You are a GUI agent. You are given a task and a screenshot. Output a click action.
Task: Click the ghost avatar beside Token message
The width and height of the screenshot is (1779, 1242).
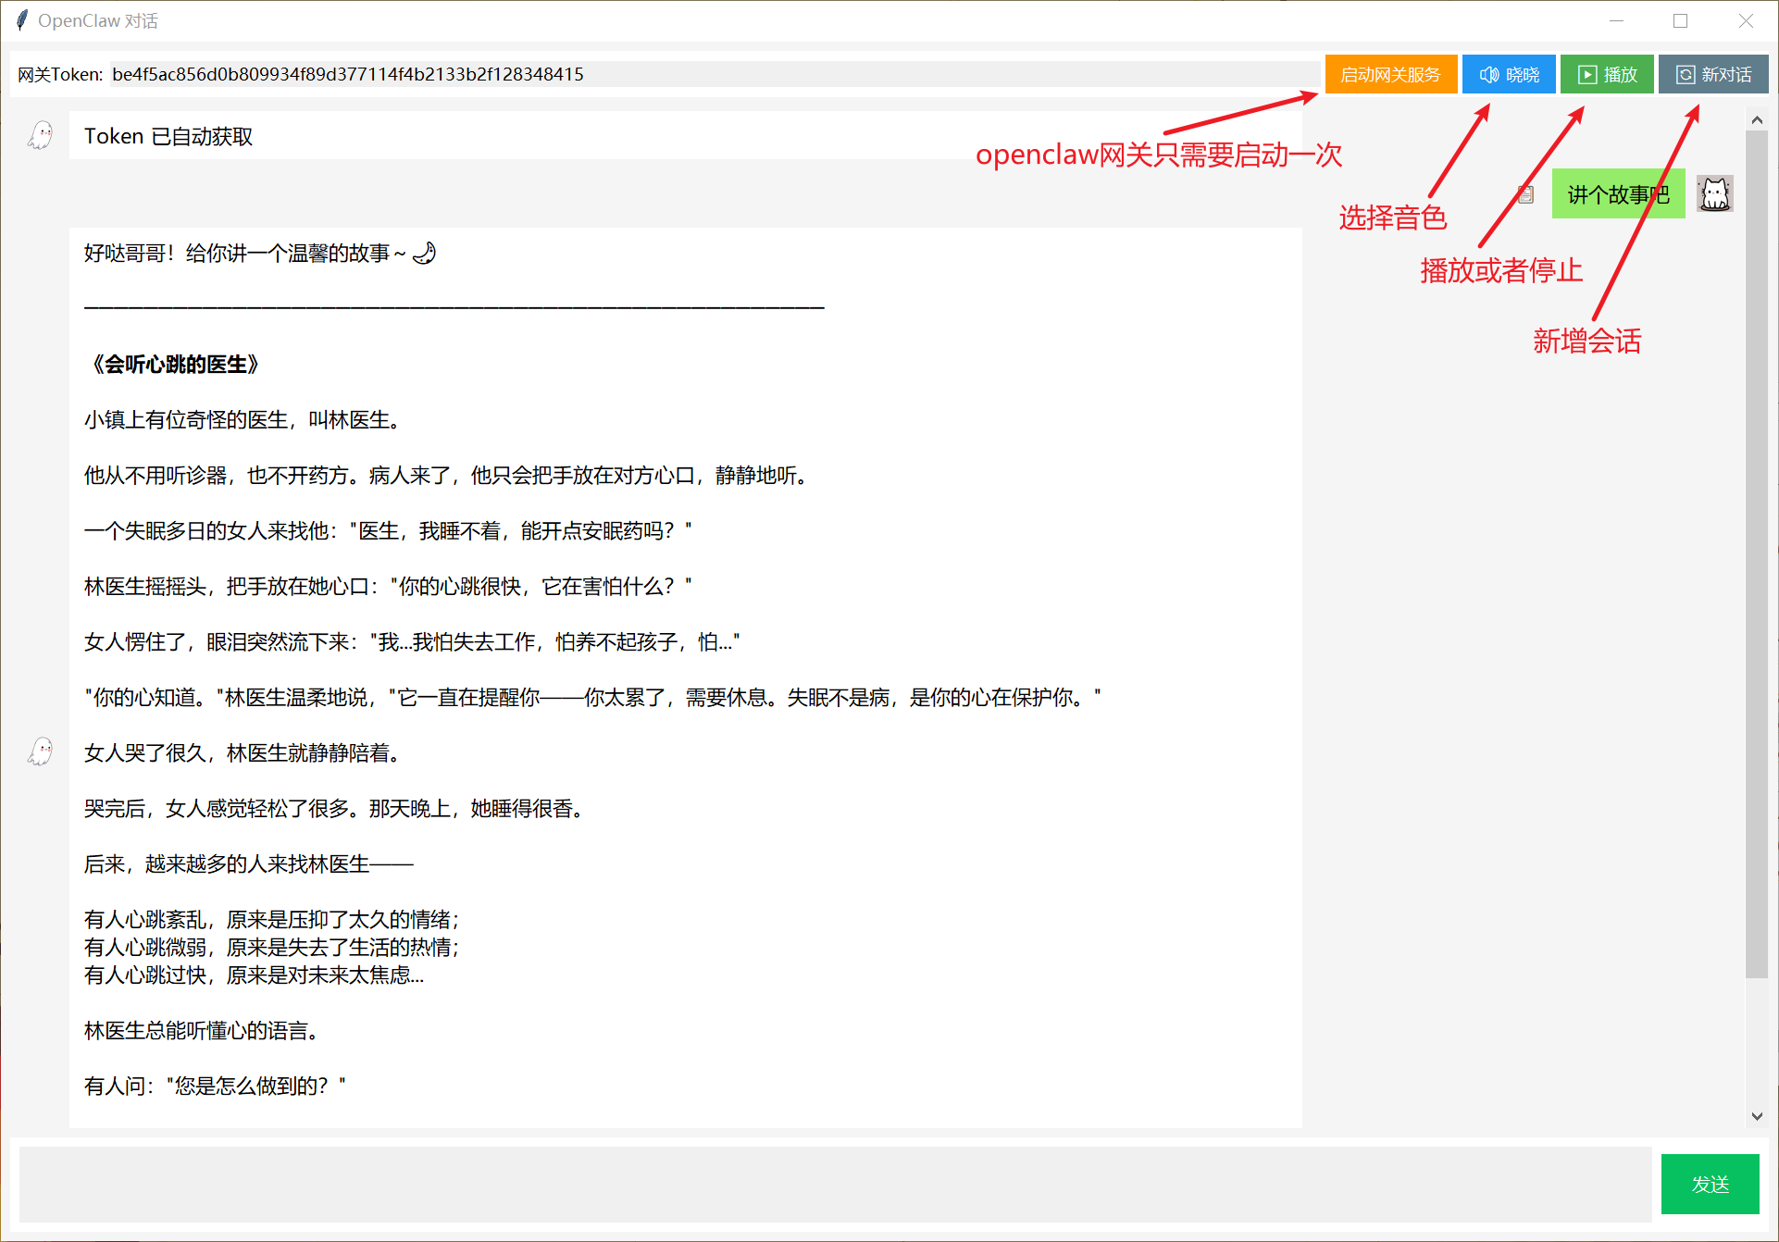click(x=40, y=136)
